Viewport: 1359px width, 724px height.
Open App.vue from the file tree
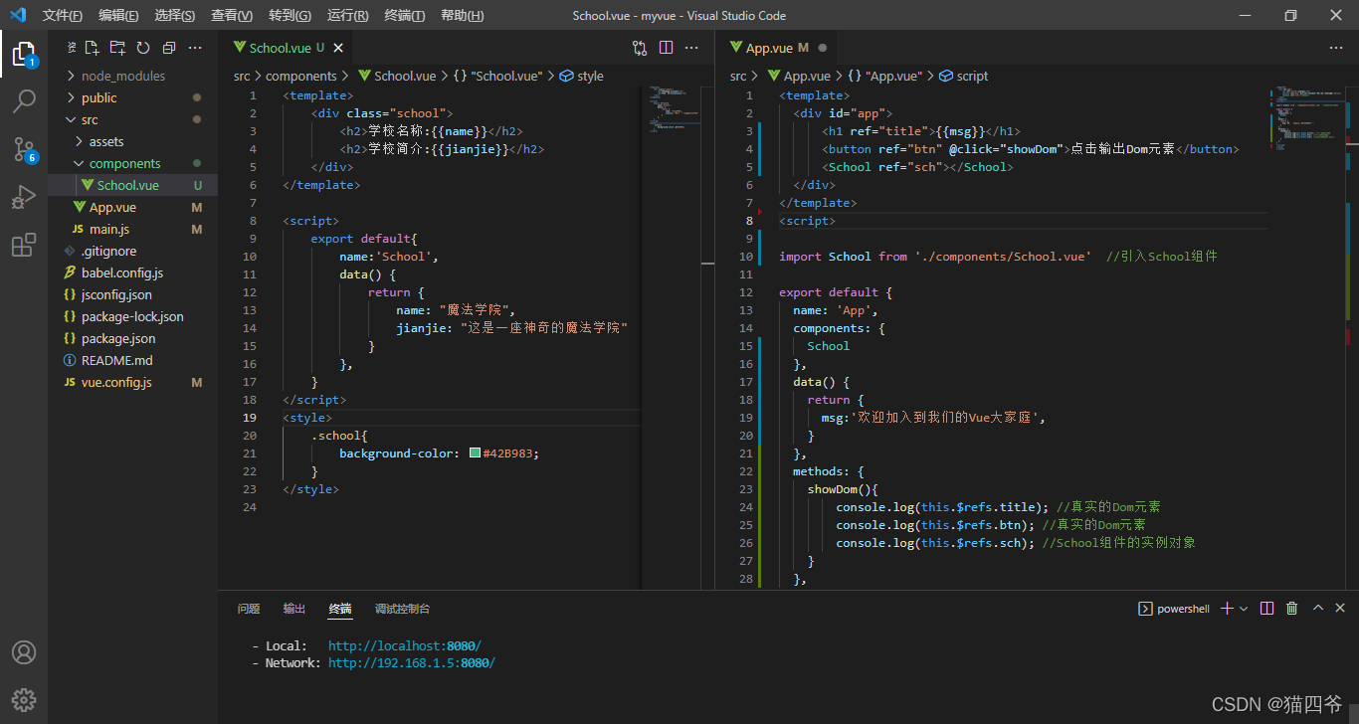132,207
